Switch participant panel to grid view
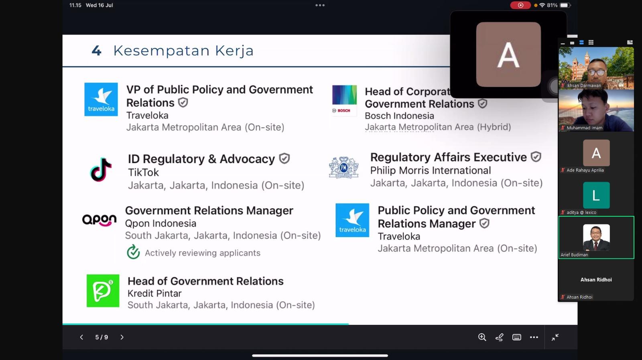This screenshot has width=642, height=360. [591, 43]
